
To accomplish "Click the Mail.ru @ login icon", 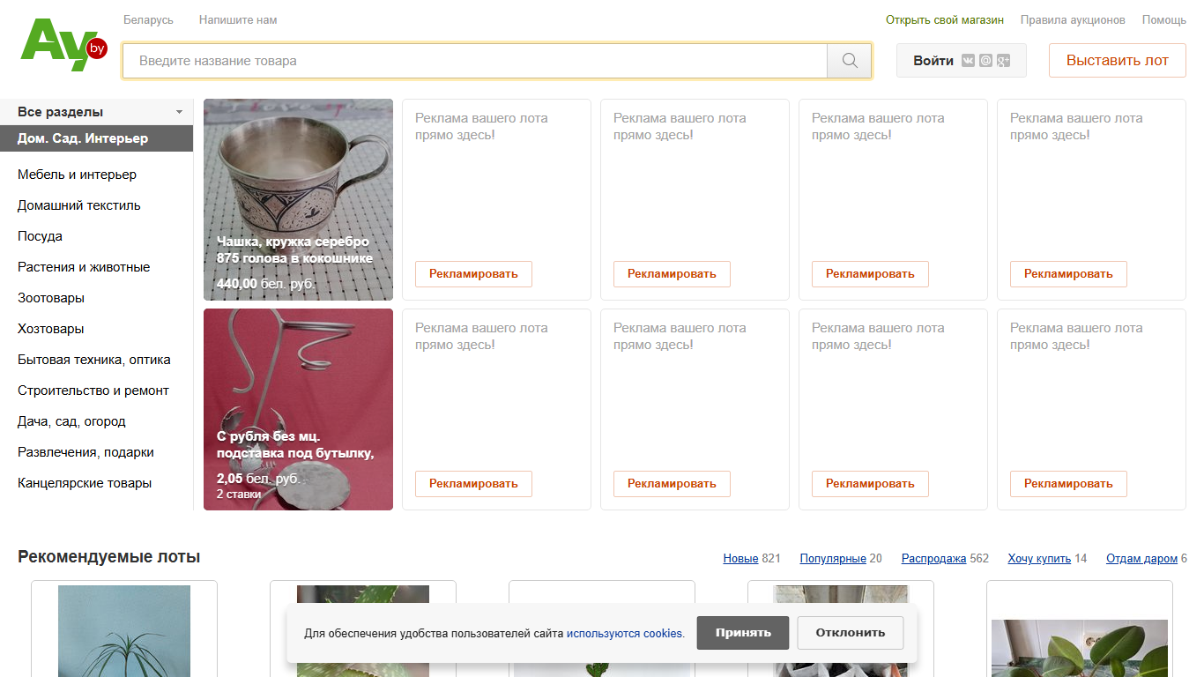I will (985, 61).
